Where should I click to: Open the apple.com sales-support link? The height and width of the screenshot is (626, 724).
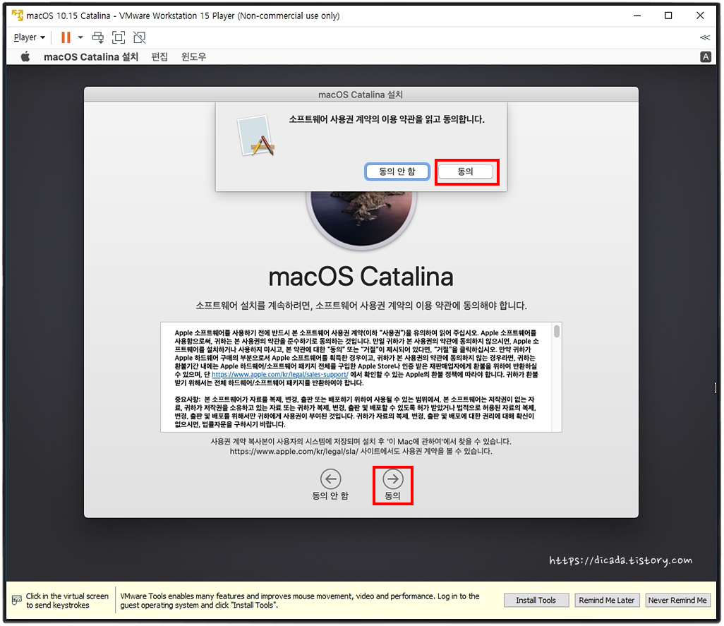coord(280,374)
